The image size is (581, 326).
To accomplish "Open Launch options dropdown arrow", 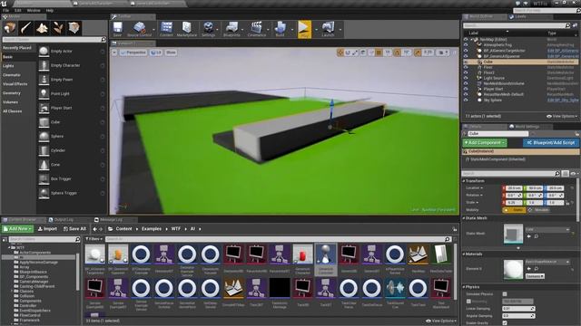I will coord(340,29).
